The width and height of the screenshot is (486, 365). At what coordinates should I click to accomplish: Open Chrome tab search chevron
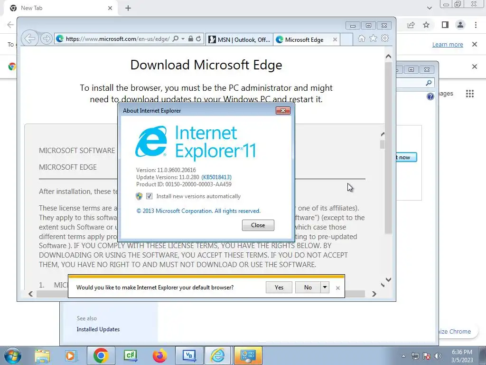point(429,8)
